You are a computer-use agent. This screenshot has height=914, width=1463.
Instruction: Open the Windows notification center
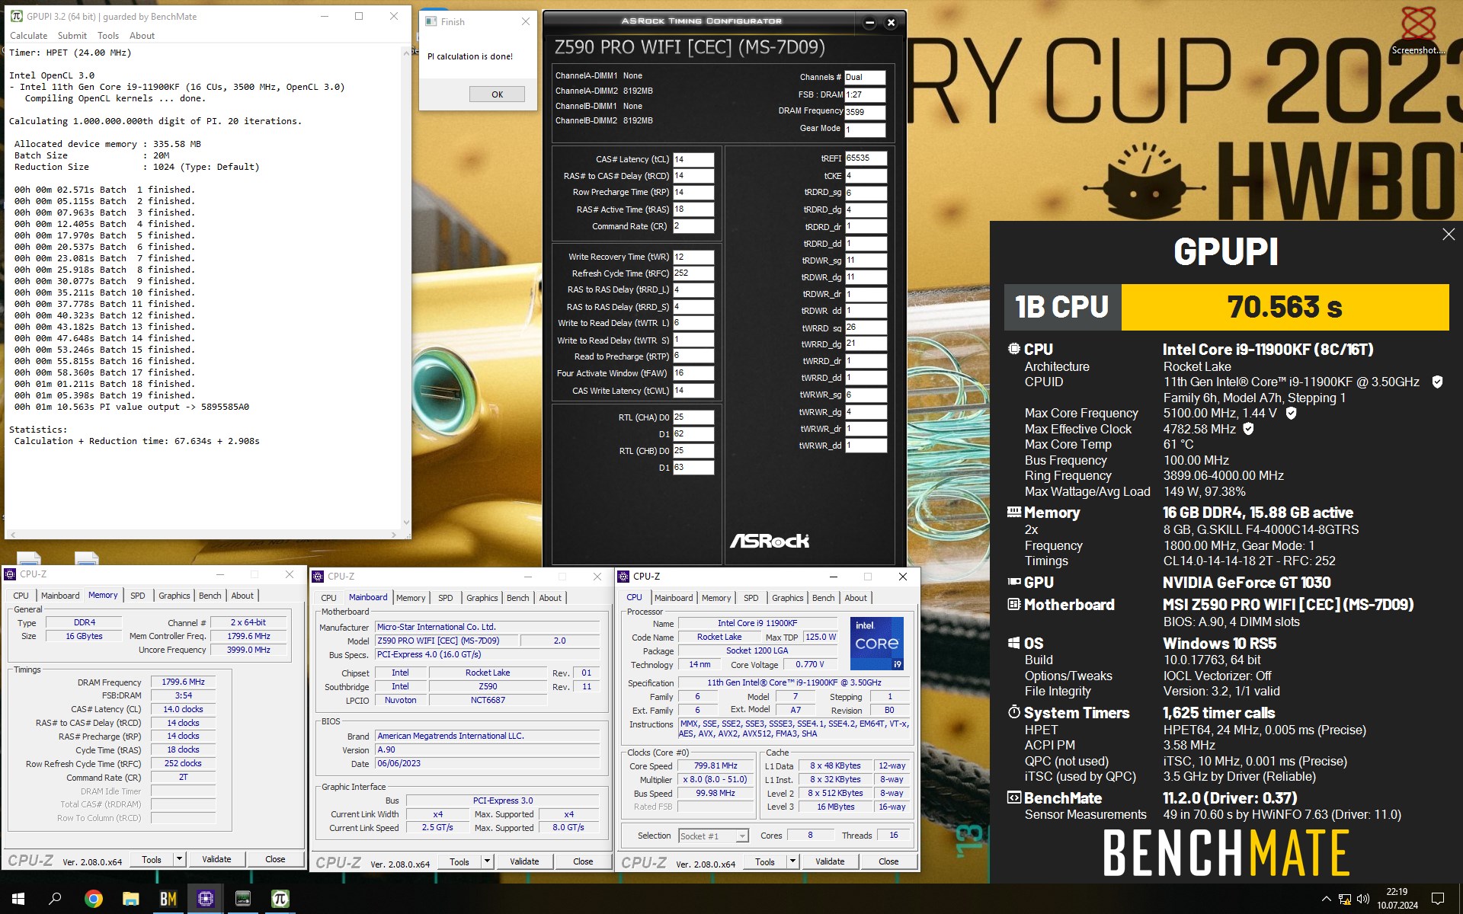pos(1438,899)
